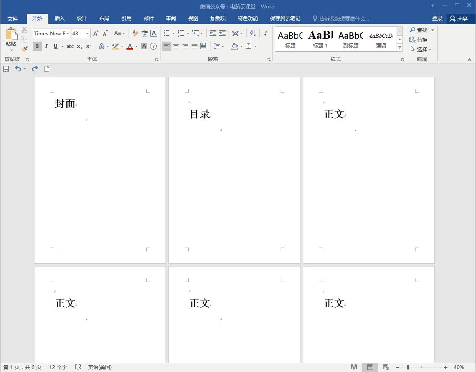Screen dimensions: 476x372
Task: Click the Cut scissors icon
Action: coord(24,30)
